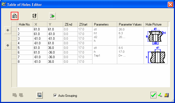The height and width of the screenshot is (103, 175).
Task: Select the row header of hole 1
Action: pos(14,29)
